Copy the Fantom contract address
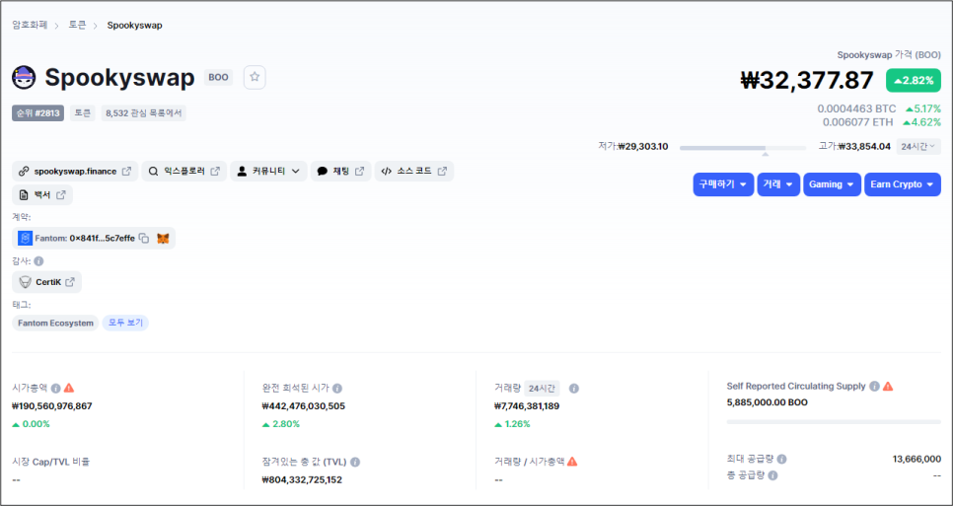953x506 pixels. [143, 238]
